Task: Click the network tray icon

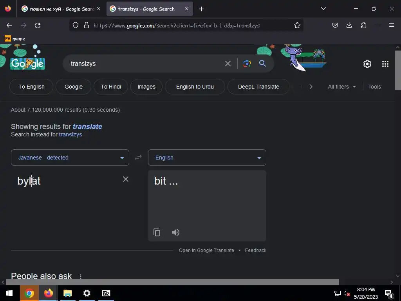Action: 337,293
